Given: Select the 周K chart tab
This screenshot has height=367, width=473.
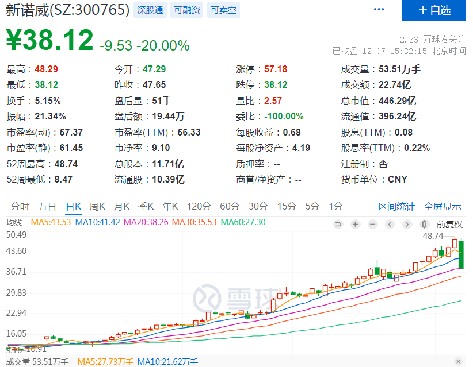Looking at the screenshot, I should coord(97,207).
